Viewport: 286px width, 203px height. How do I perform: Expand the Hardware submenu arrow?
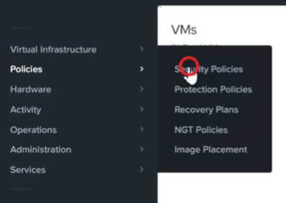coord(142,89)
